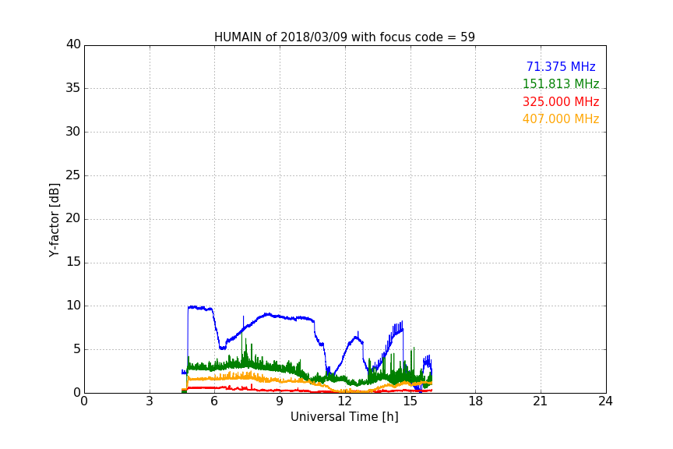
Task: Click the plot title 'HUMAIN of 2018/03/09 with focus code = 59'
Action: [x=344, y=37]
